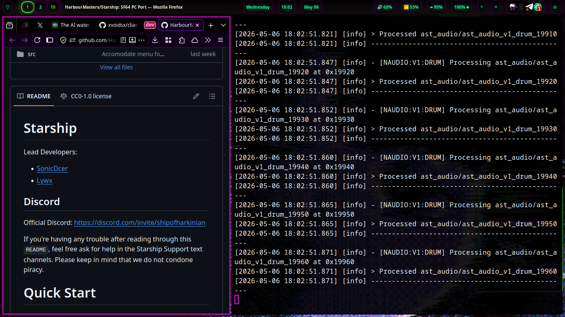Click the tracking protection shield icon
Image resolution: width=565 pixels, height=317 pixels.
(x=63, y=40)
